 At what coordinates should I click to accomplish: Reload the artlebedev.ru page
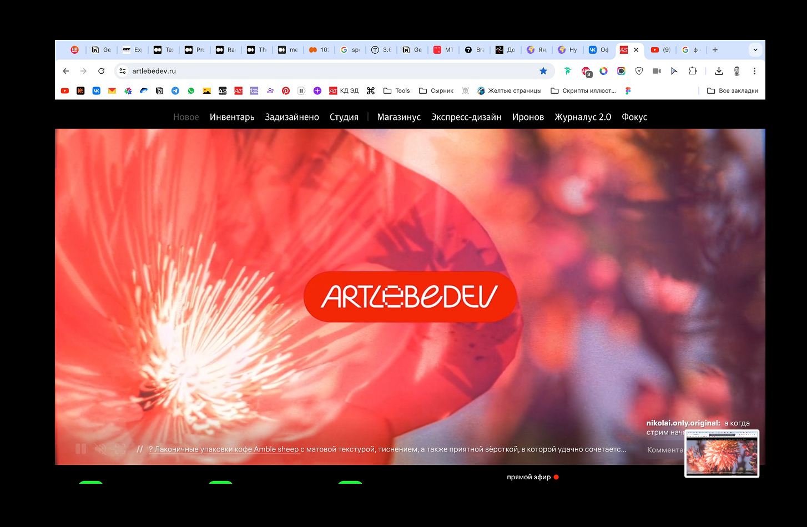pyautogui.click(x=101, y=71)
